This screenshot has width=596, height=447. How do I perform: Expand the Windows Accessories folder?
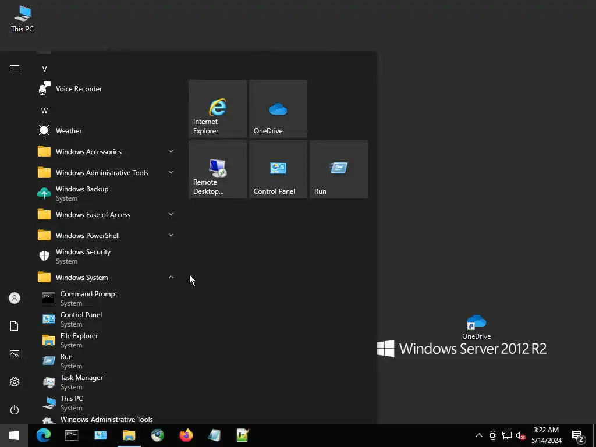107,152
